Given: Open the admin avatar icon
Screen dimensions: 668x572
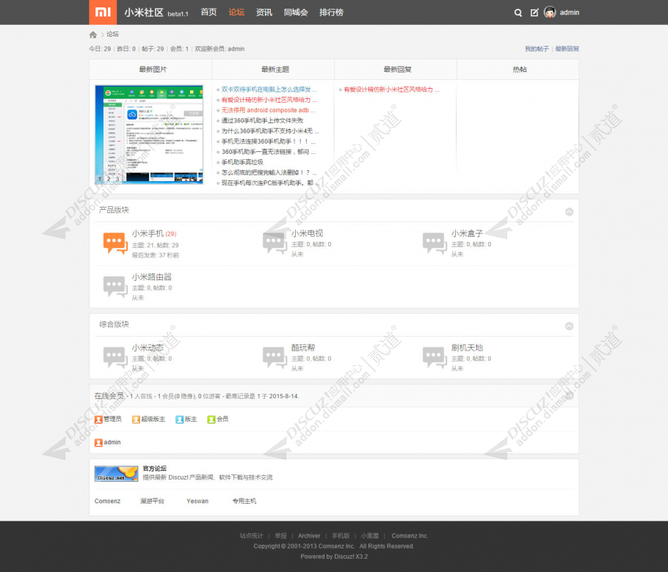Looking at the screenshot, I should 550,12.
